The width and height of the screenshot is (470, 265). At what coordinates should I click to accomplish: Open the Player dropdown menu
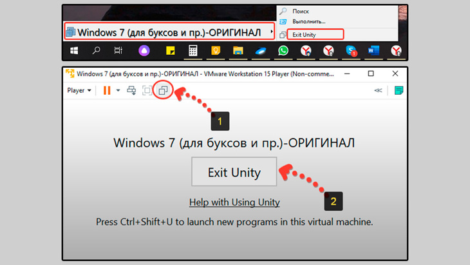(x=79, y=90)
